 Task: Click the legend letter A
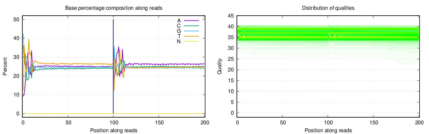coord(179,20)
